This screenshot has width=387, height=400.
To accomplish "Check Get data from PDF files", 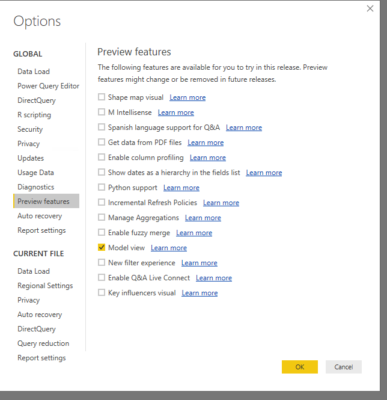I will (102, 142).
